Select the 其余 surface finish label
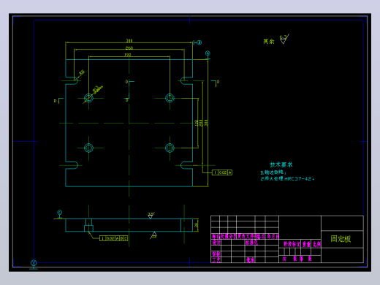Image resolution: width=380 pixels, height=285 pixels. coord(268,42)
